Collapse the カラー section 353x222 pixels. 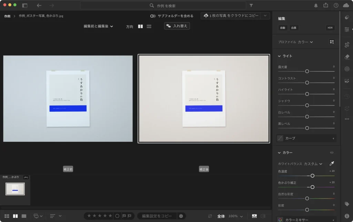click(279, 153)
